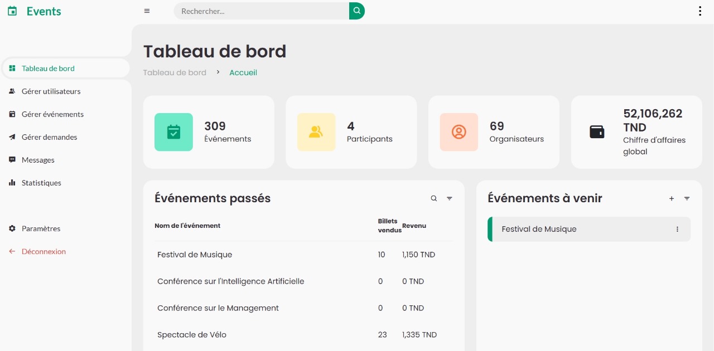This screenshot has height=351, width=714.
Task: Click the Events calendar logo icon
Action: 12,11
